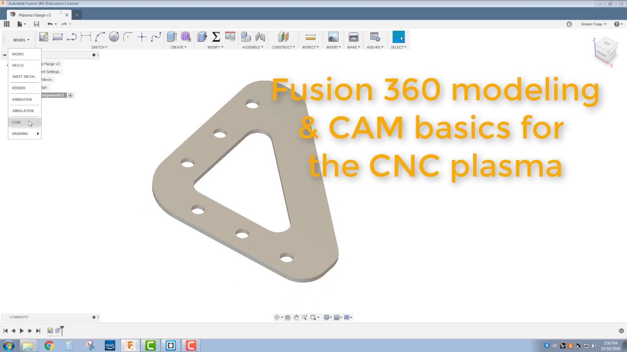Activate Look At tool in navigation bar
This screenshot has width=627, height=352.
(x=288, y=317)
